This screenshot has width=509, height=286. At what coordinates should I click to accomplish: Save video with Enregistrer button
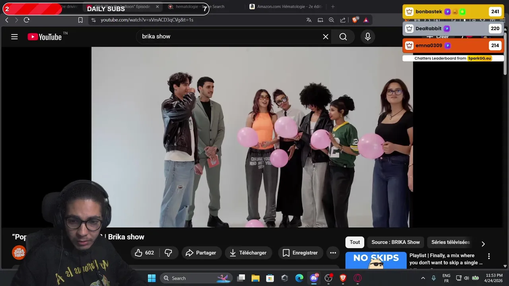pyautogui.click(x=300, y=253)
